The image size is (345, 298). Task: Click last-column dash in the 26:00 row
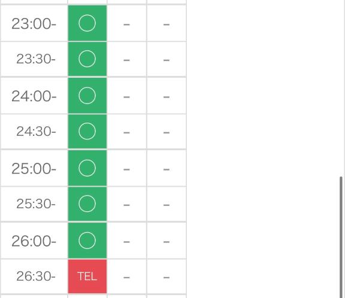click(x=167, y=242)
